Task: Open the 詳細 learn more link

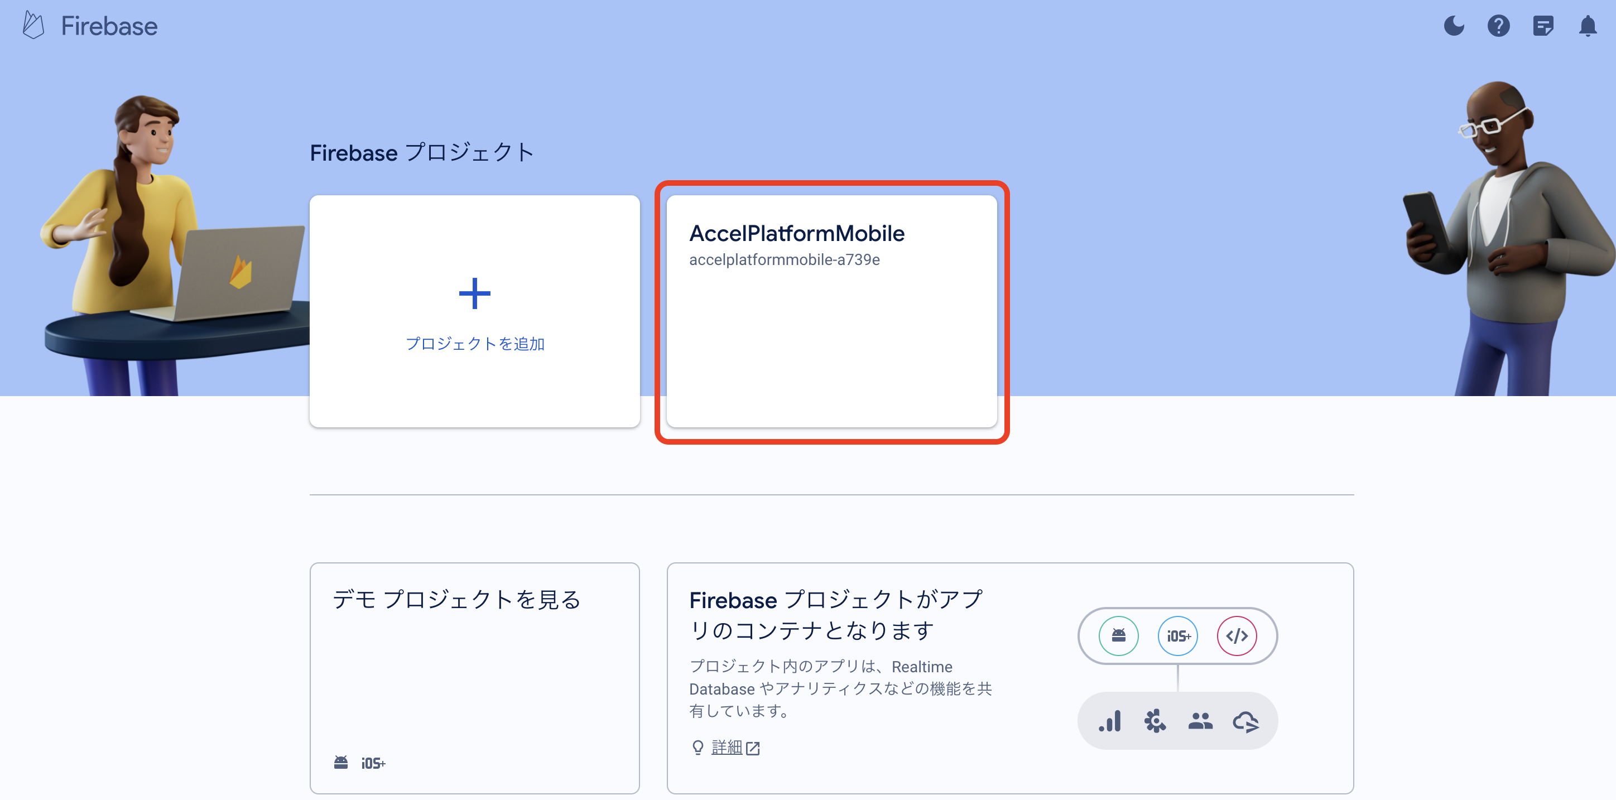Action: click(727, 748)
